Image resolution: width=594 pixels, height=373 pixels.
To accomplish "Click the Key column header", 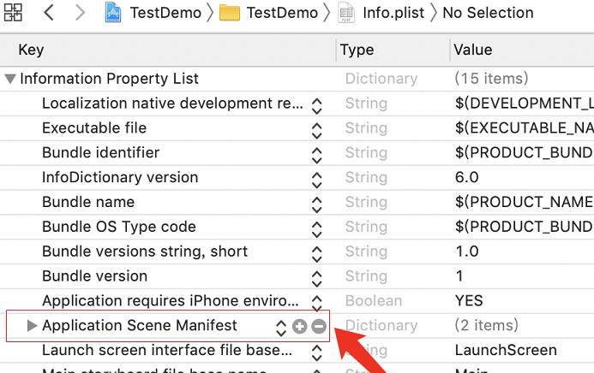I will tap(31, 50).
